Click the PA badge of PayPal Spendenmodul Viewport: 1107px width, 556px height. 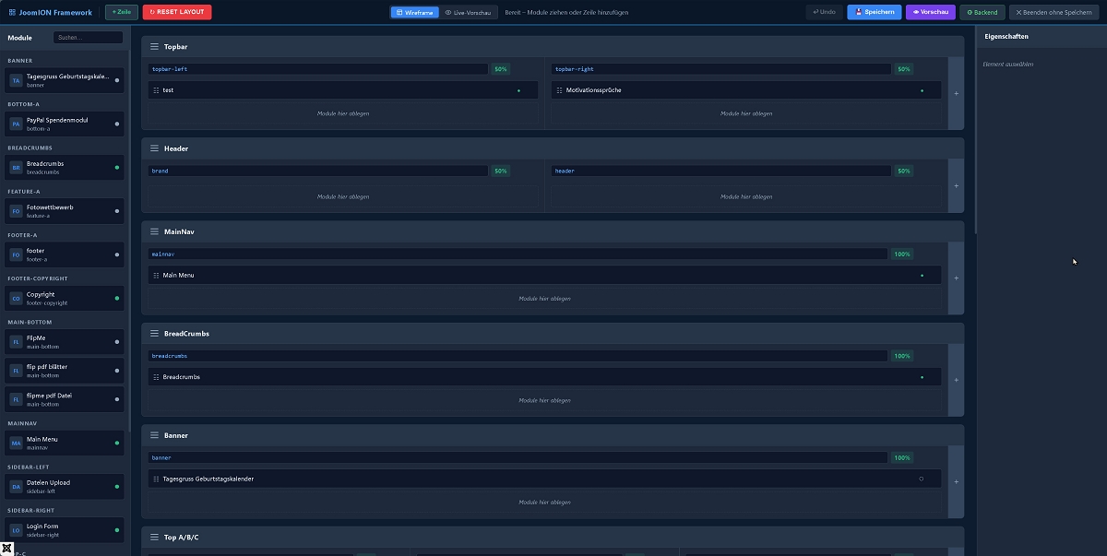(16, 124)
